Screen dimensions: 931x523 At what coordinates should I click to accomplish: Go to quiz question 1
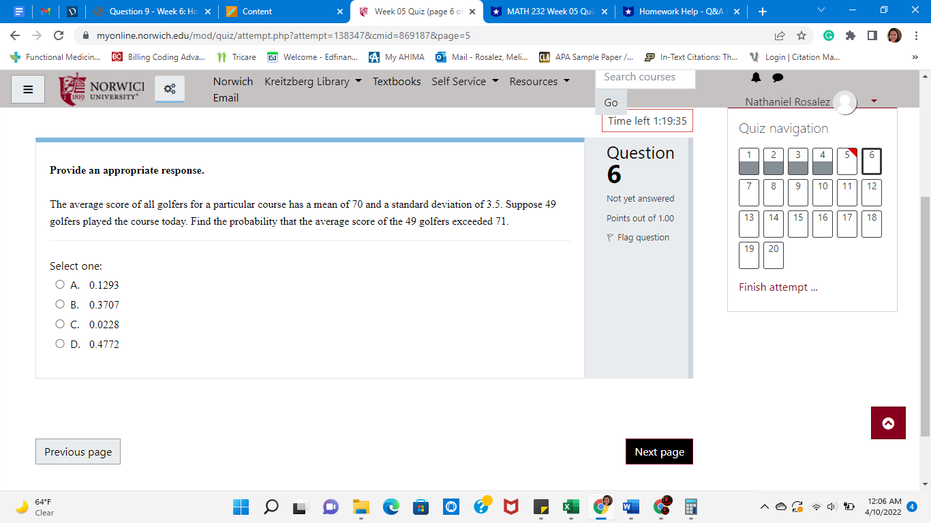[x=749, y=161]
